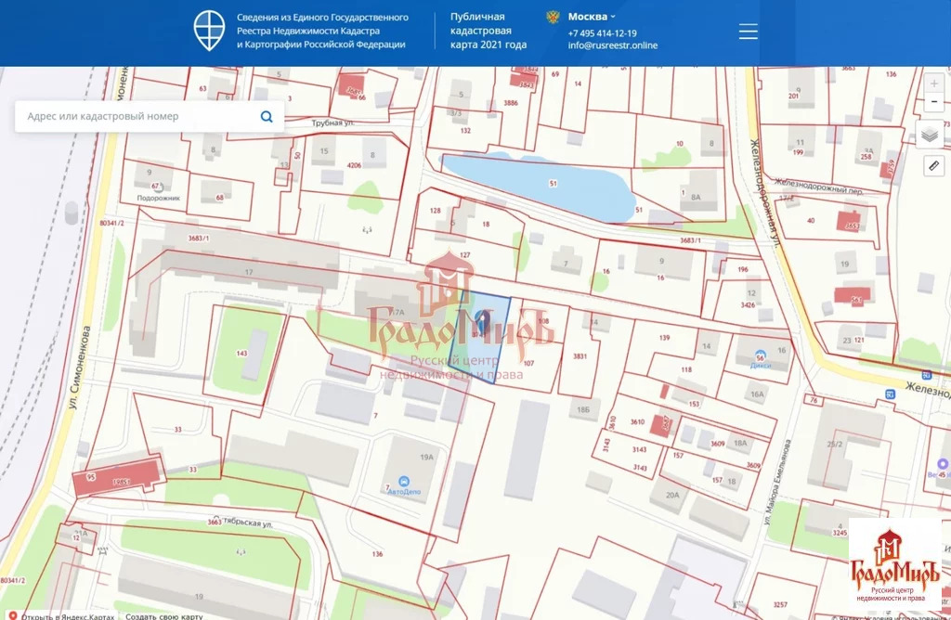This screenshot has height=620, width=951.
Task: Click label Железнодорожный пер.
Action: pos(819,186)
